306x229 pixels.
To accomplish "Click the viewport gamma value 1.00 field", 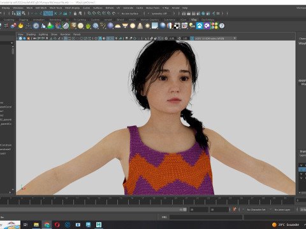I will 185,38.
